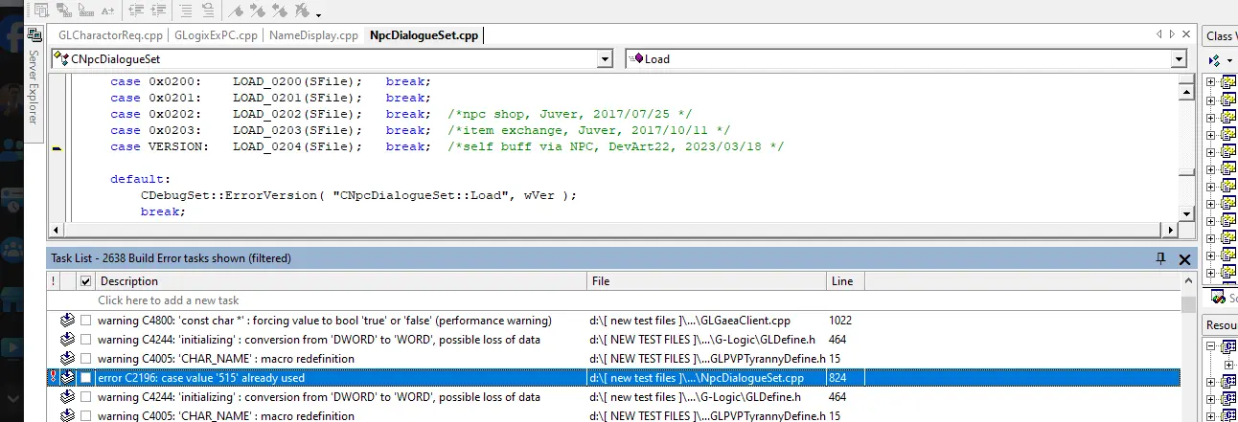Uncomment the selected lines icon
This screenshot has height=422, width=1238.
point(208,11)
